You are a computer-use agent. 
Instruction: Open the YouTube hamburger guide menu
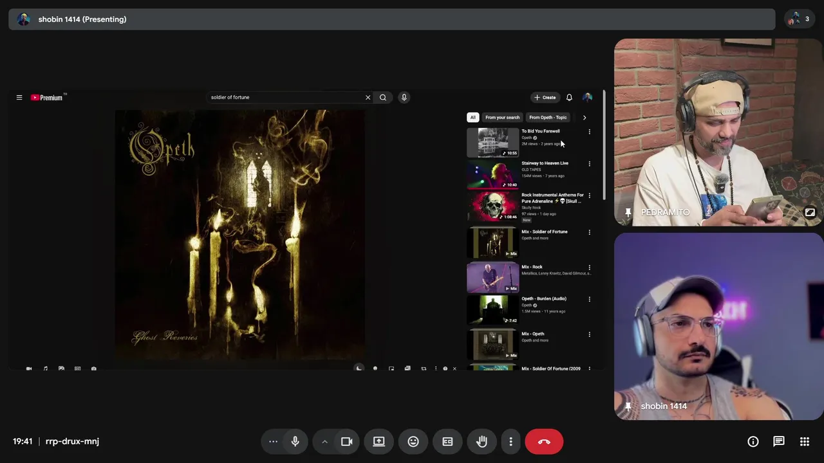[19, 98]
